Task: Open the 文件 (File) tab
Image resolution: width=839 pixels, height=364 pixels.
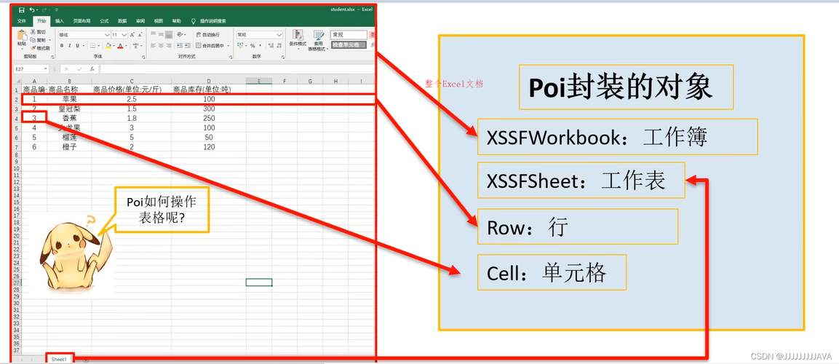Action: [21, 21]
